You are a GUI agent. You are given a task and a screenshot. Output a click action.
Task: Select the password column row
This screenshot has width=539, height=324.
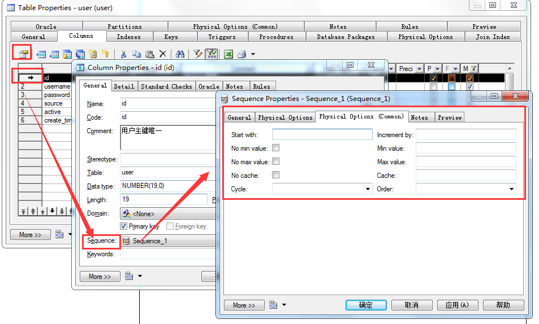click(x=45, y=95)
